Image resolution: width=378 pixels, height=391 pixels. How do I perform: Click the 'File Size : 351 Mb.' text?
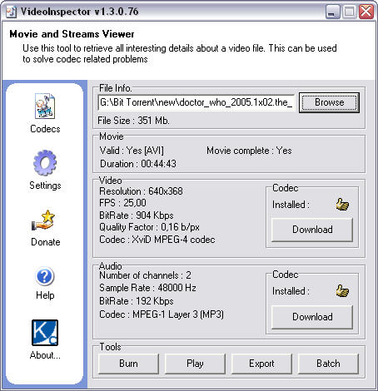[x=133, y=121]
